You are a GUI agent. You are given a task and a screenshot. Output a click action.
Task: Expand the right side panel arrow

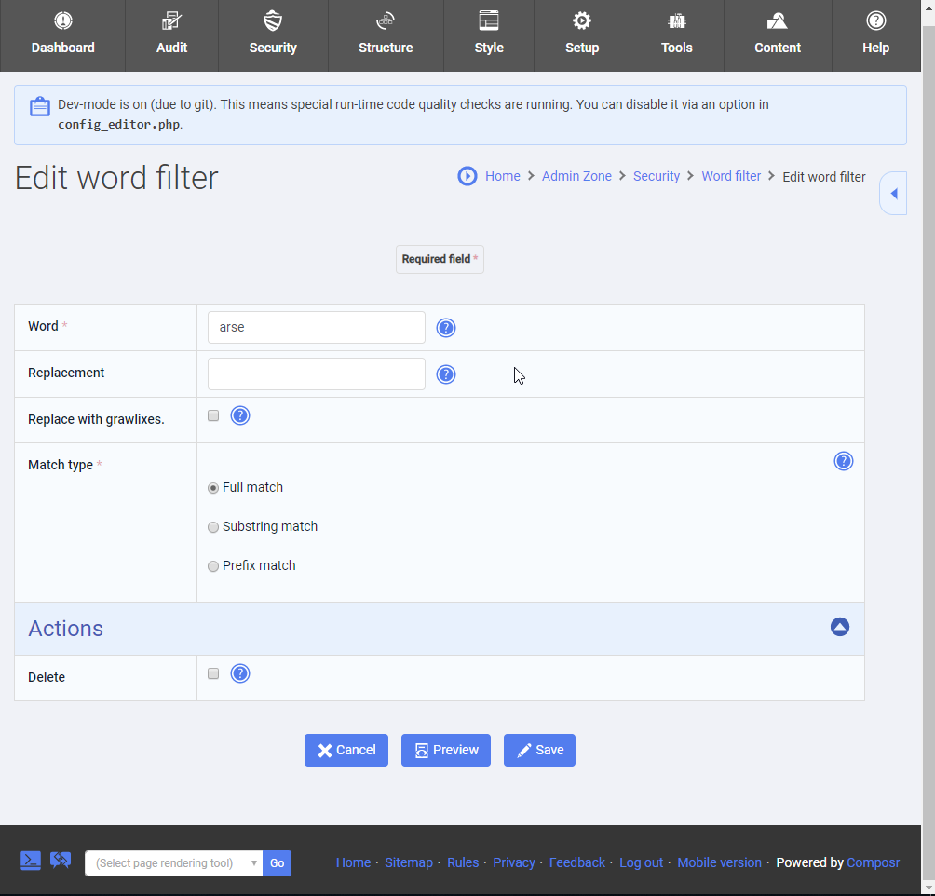[893, 194]
